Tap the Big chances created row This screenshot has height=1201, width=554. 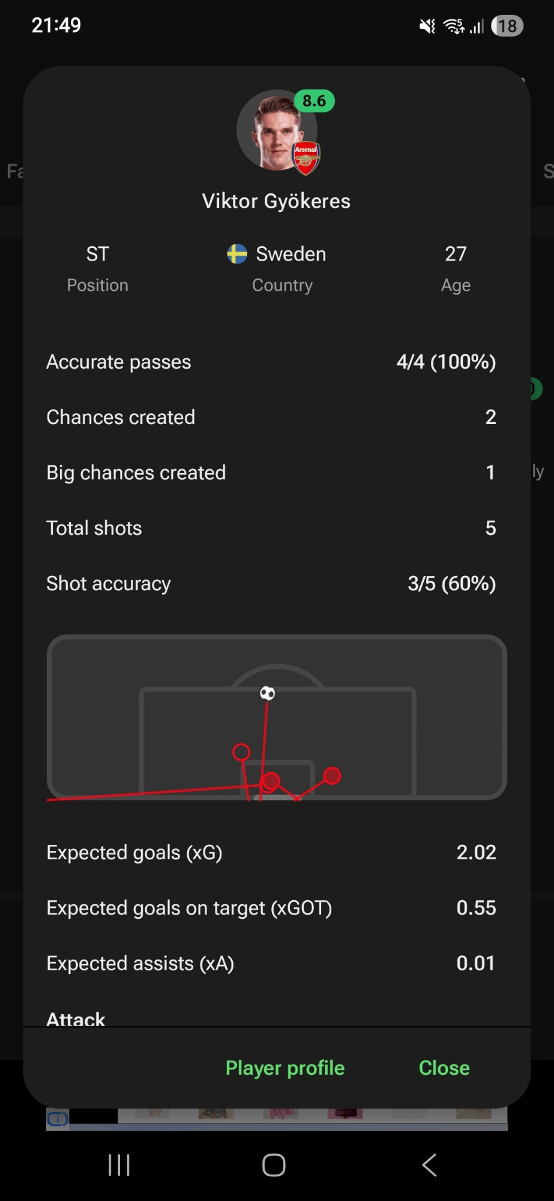coord(271,473)
